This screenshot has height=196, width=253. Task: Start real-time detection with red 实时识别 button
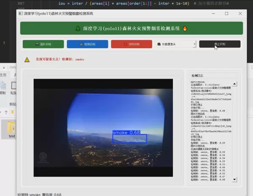click(131, 44)
